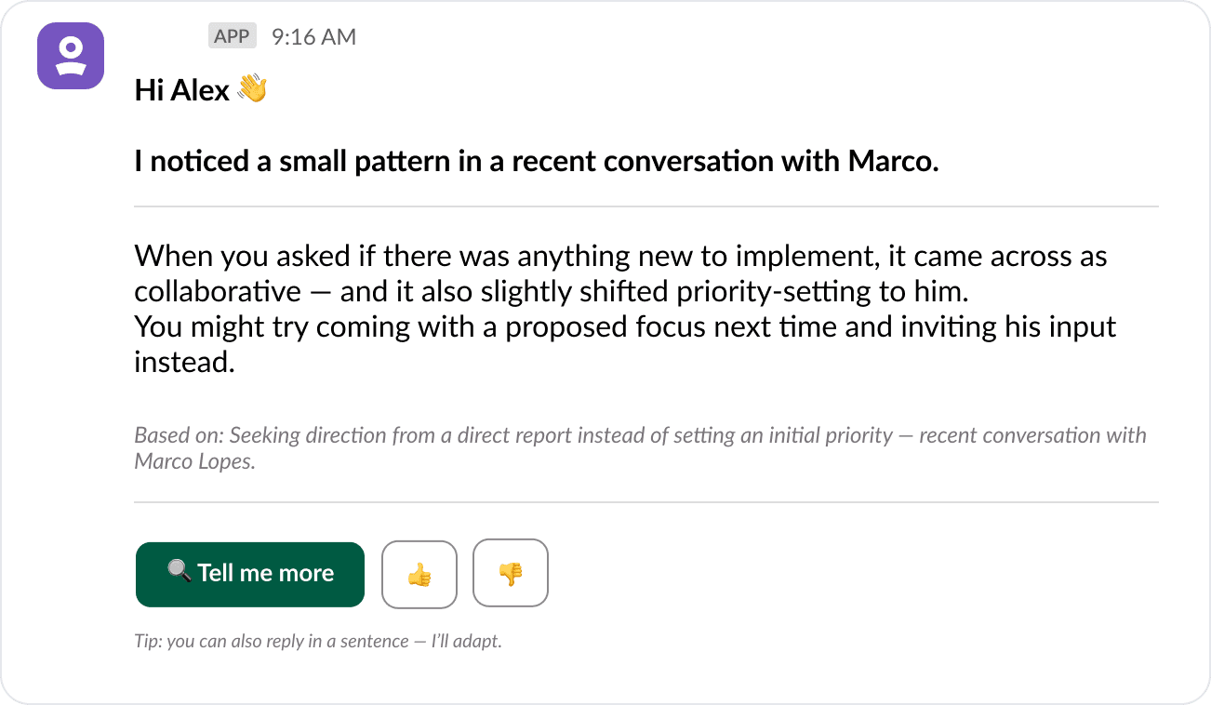Click the divider line above the buttons

point(646,502)
